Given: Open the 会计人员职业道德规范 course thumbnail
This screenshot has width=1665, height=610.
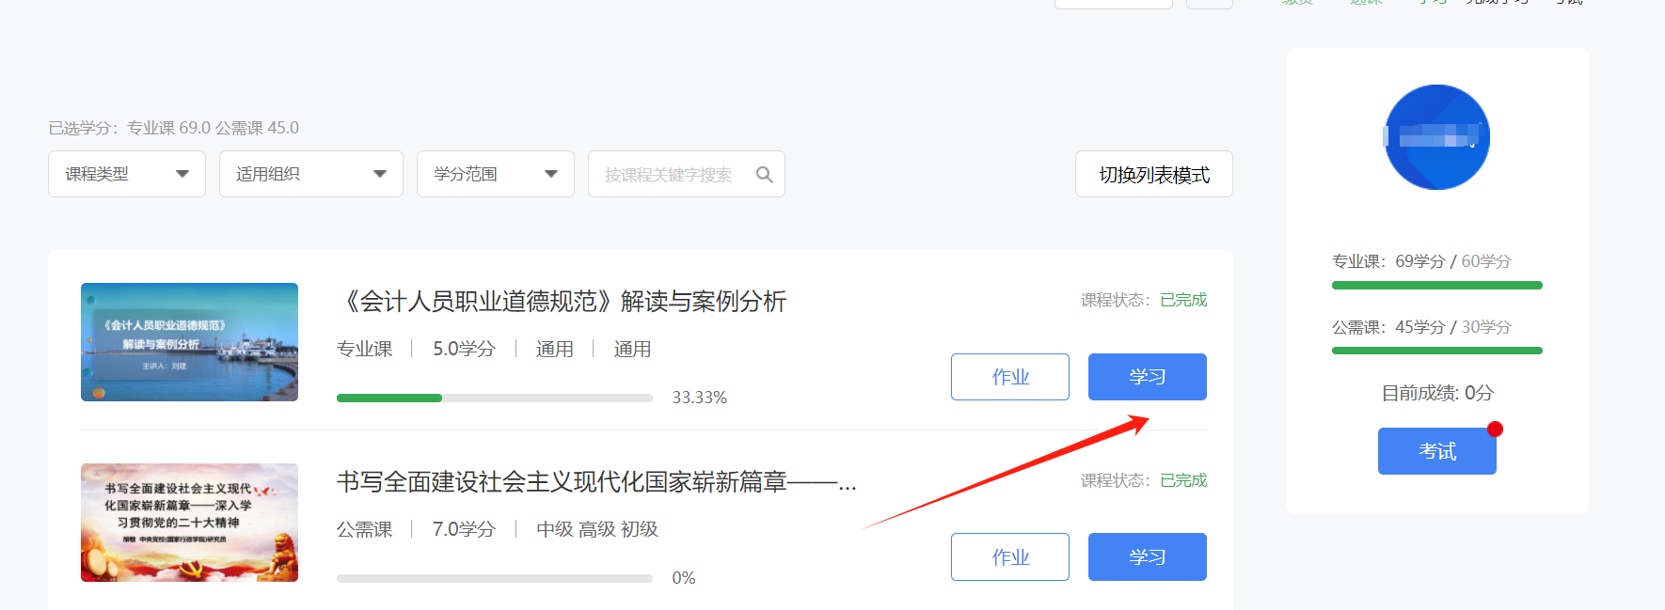Looking at the screenshot, I should [189, 342].
